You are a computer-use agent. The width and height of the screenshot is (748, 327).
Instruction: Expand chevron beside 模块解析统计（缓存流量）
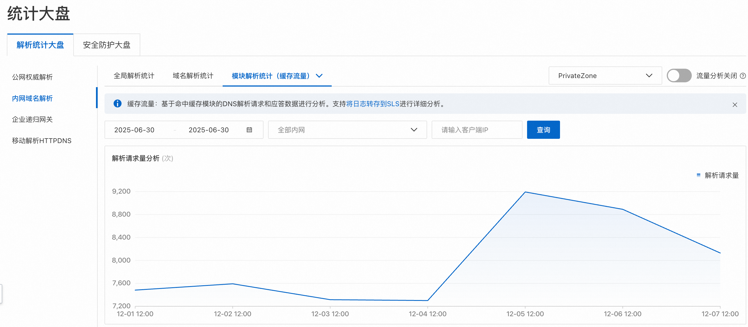pyautogui.click(x=319, y=76)
